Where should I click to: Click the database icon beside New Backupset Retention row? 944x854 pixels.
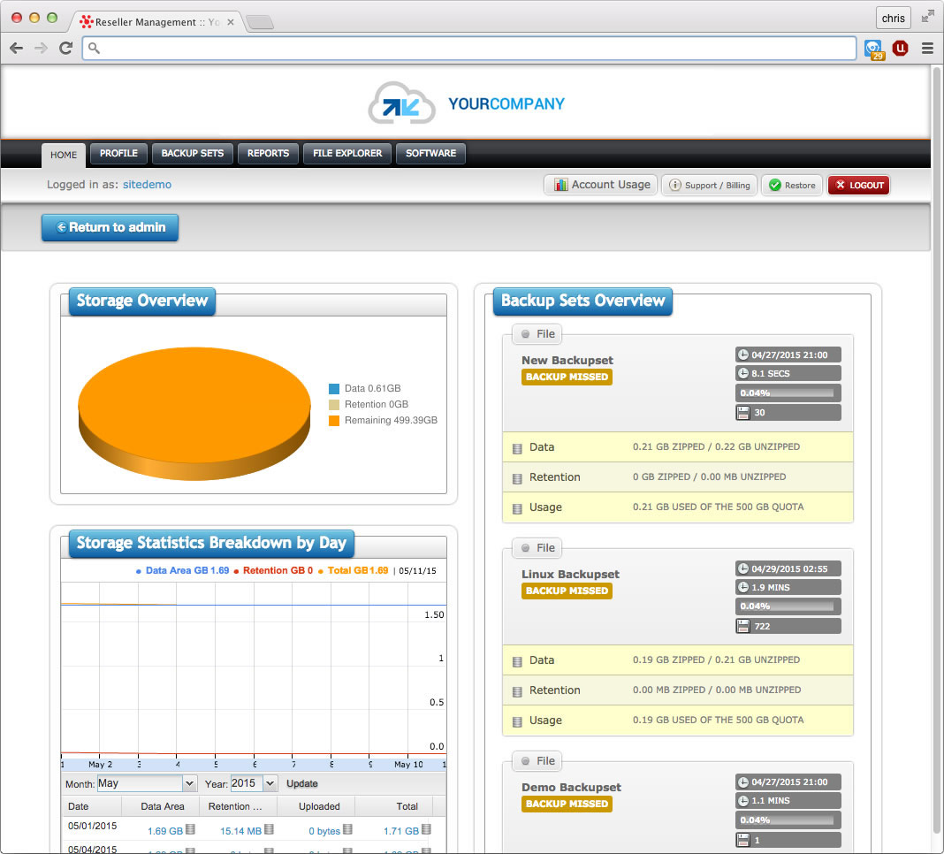click(516, 478)
